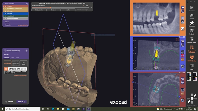Increase the Oberflächenschwellenwert value
Screen dimensions: 198x111
89,6
